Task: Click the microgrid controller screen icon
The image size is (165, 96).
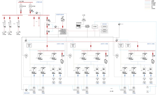Action: 78,26
